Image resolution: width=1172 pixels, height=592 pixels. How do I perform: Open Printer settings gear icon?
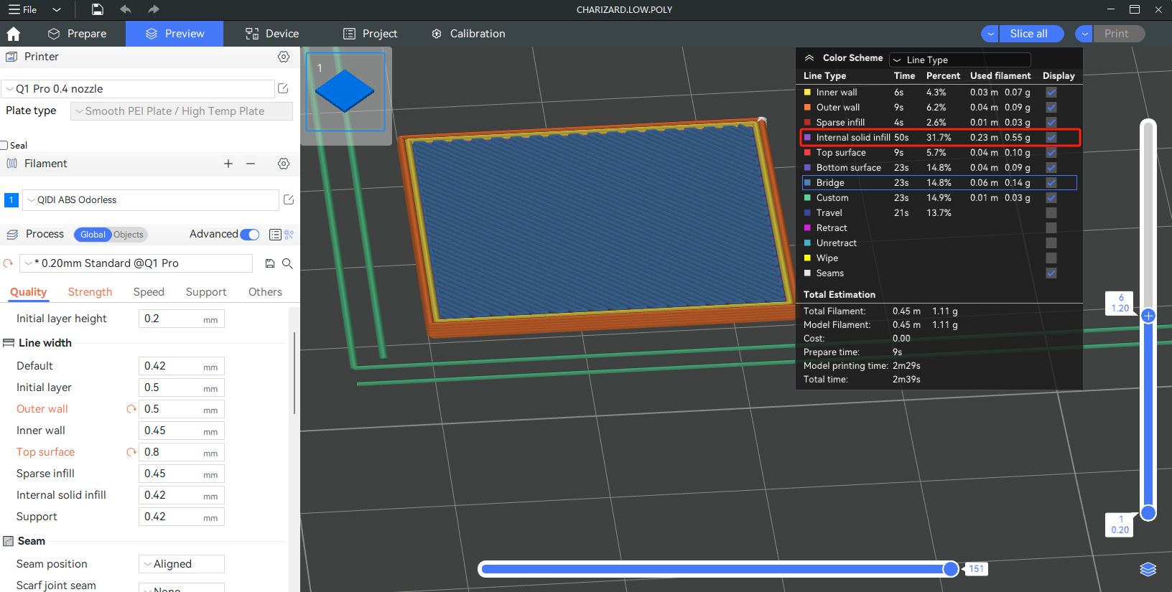coord(284,57)
